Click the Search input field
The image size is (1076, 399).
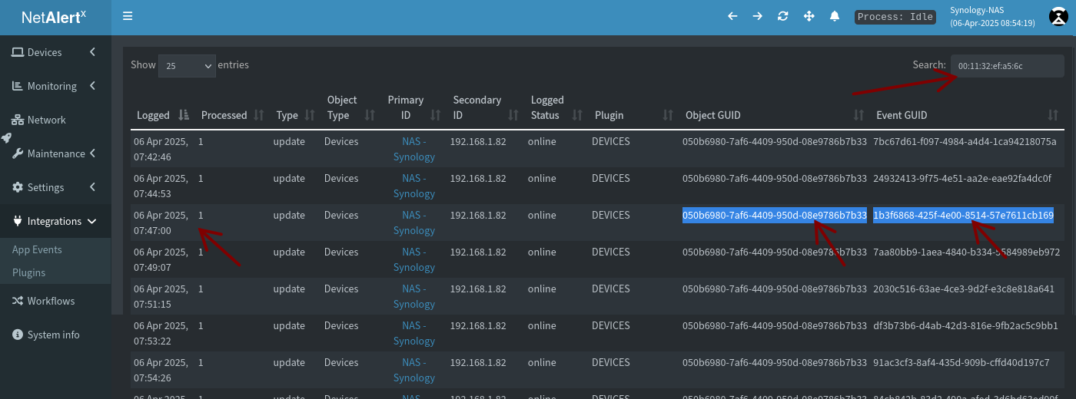[1006, 66]
